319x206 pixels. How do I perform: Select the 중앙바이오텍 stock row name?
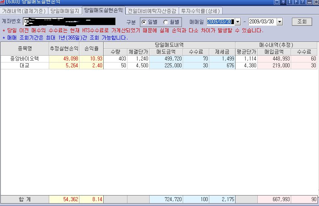(25, 58)
